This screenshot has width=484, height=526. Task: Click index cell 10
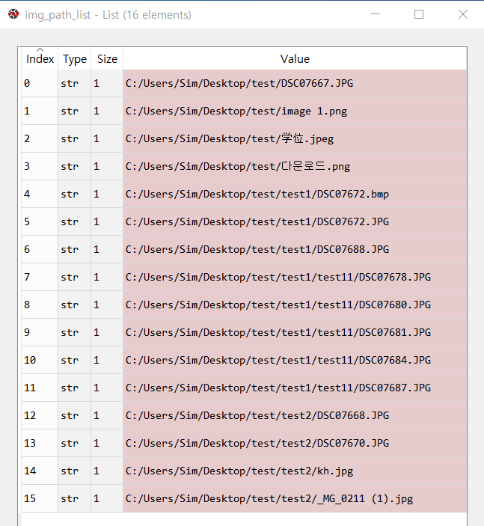click(40, 361)
